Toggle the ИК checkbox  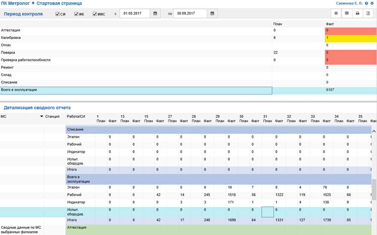click(76, 14)
